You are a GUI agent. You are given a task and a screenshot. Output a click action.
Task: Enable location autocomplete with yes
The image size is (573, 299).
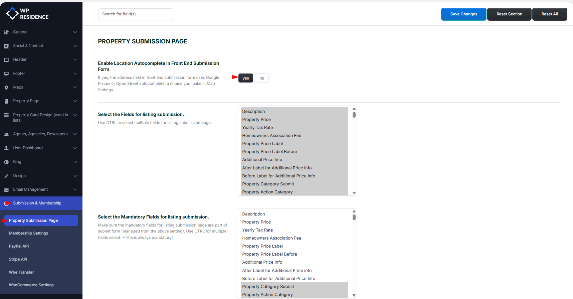pos(245,78)
